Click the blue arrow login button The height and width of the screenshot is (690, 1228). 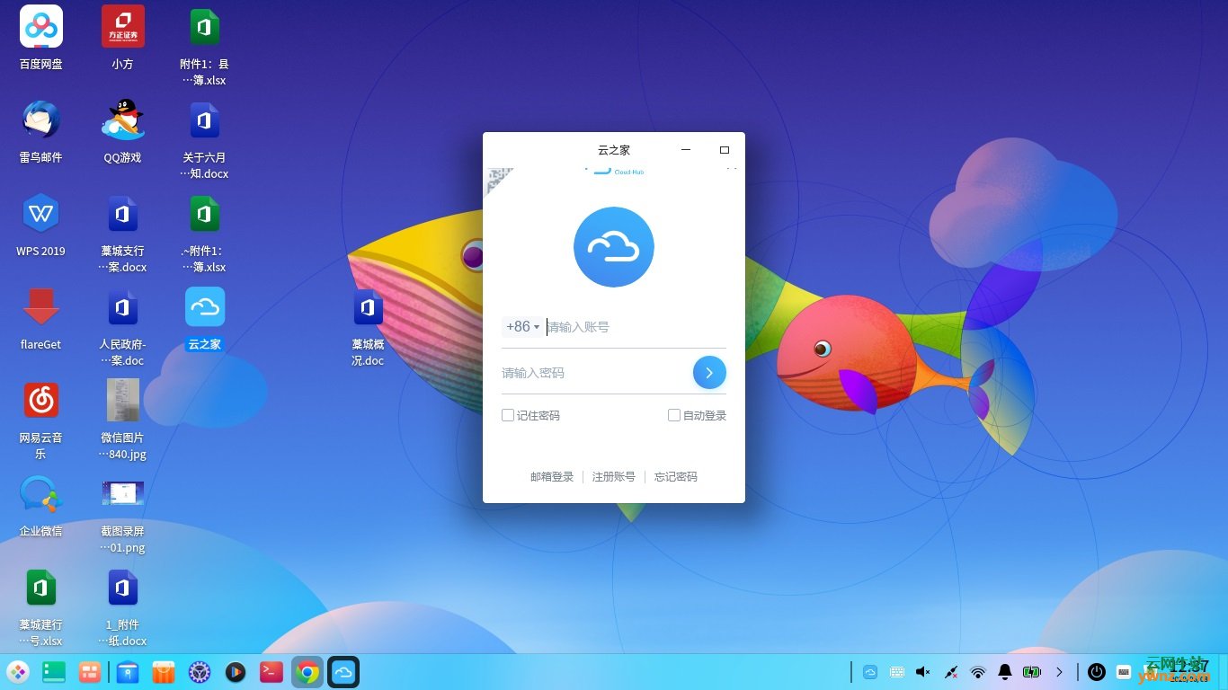[709, 372]
